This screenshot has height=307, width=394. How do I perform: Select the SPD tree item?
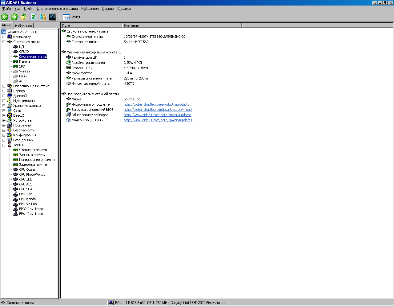tap(22, 66)
